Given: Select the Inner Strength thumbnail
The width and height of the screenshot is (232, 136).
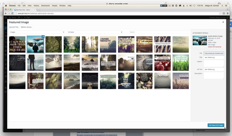Looking at the screenshot, I should click(x=108, y=44).
